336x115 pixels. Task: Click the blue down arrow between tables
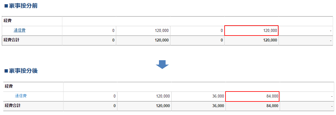(x=162, y=64)
